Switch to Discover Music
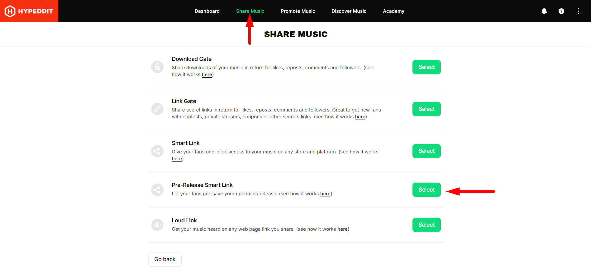 tap(349, 11)
